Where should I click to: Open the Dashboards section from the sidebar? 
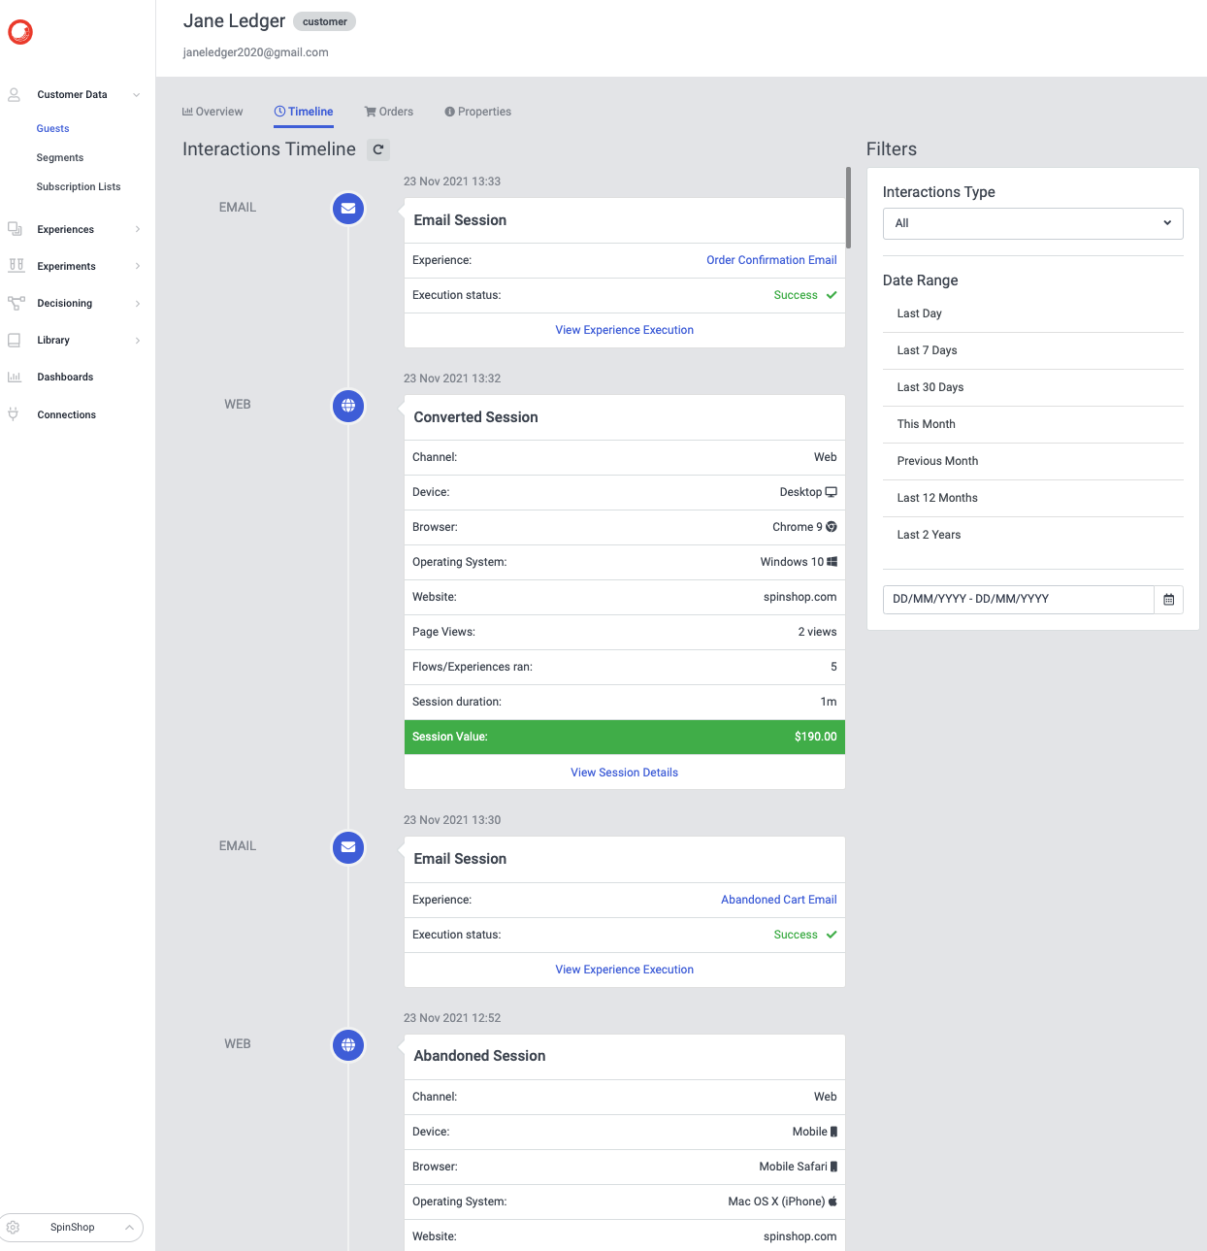point(64,377)
